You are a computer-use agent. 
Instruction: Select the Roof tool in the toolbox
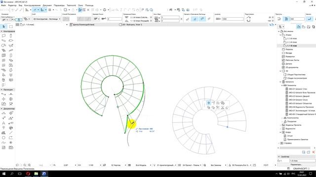3,46
